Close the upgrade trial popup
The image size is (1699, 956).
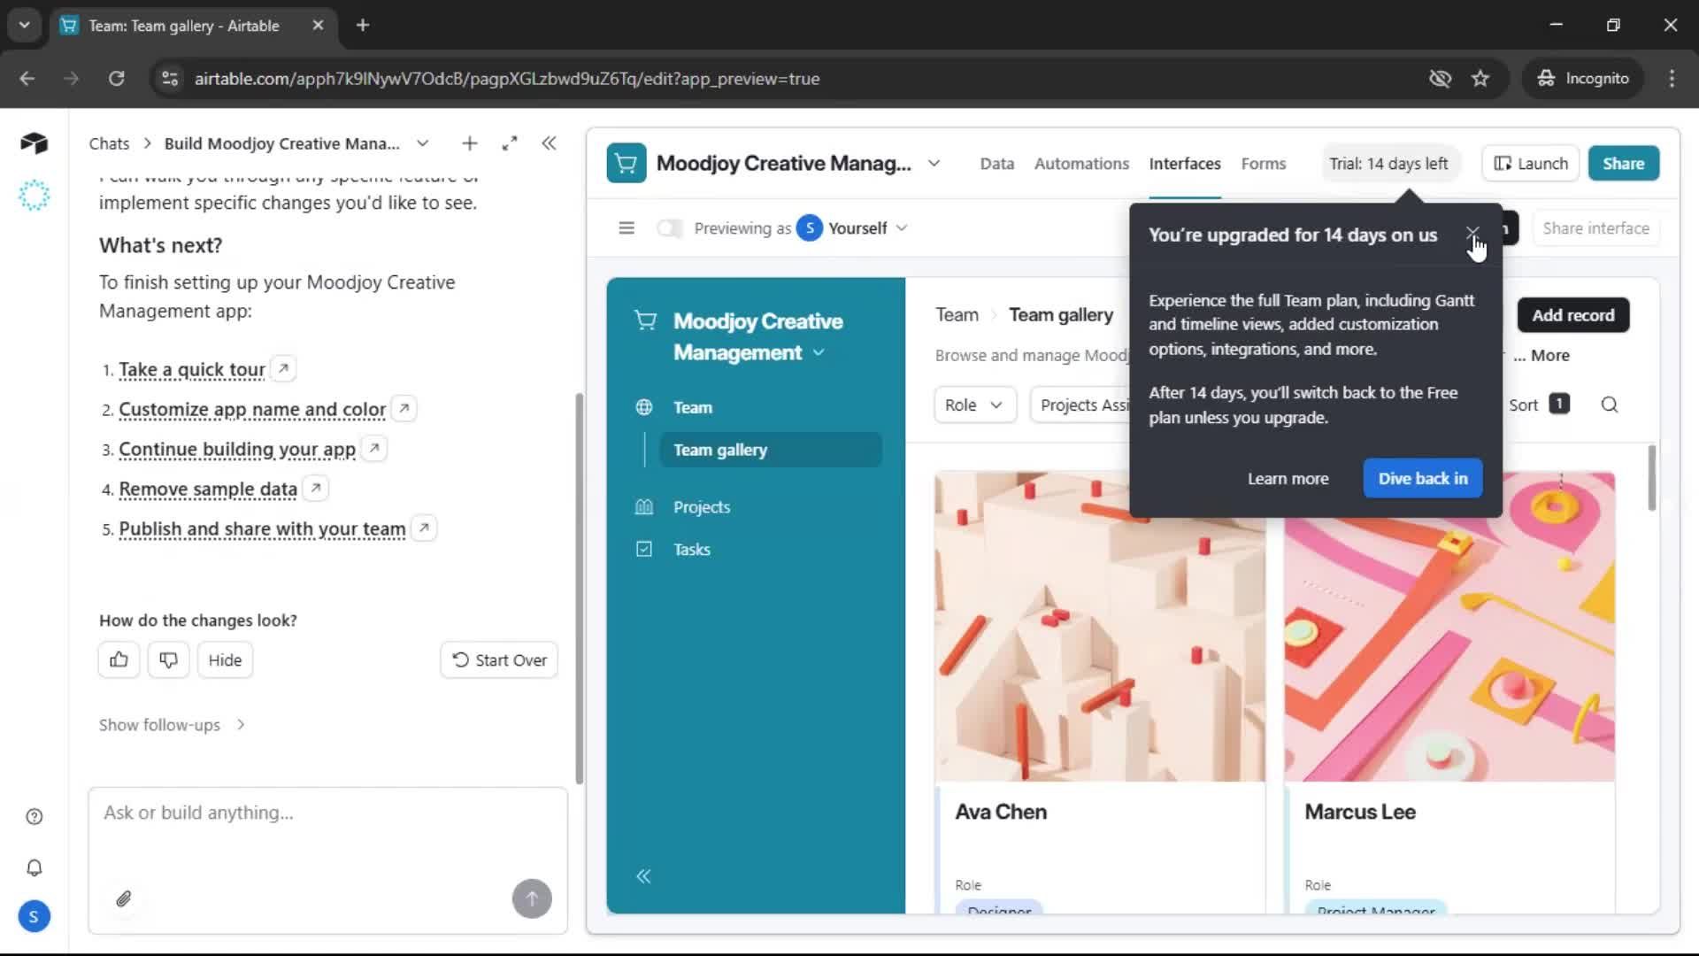click(x=1472, y=233)
